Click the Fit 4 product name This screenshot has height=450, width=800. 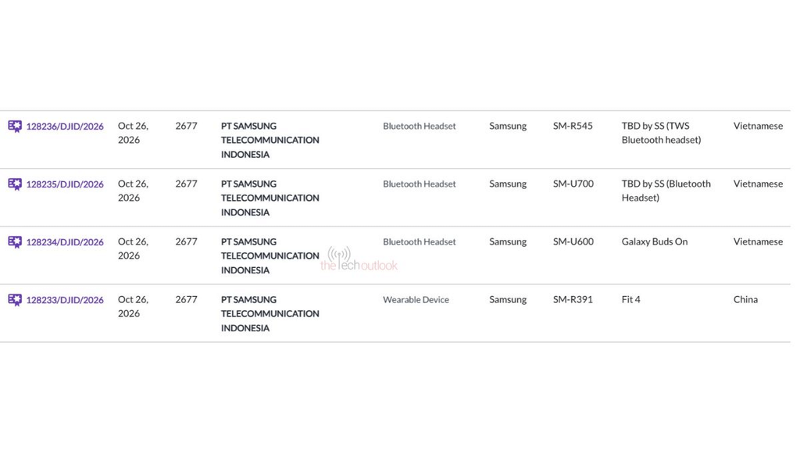tap(630, 299)
